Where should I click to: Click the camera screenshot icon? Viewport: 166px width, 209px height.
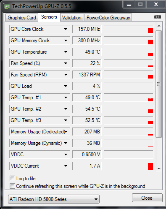(x=158, y=17)
